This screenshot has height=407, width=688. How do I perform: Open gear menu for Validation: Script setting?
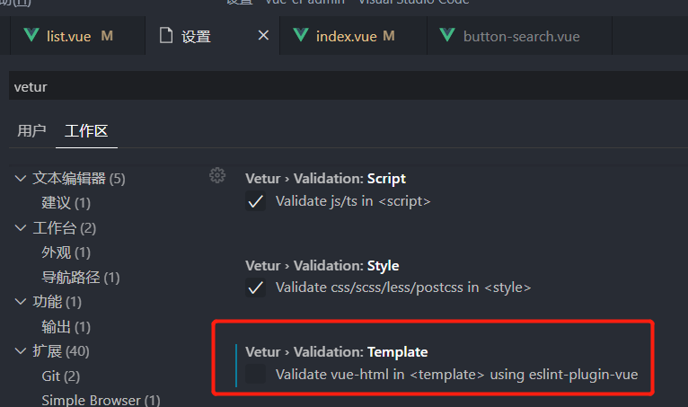point(217,175)
